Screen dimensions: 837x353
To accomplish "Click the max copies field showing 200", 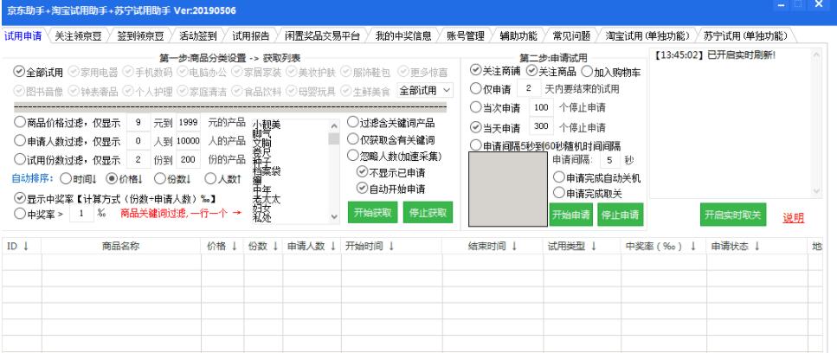I will [189, 159].
